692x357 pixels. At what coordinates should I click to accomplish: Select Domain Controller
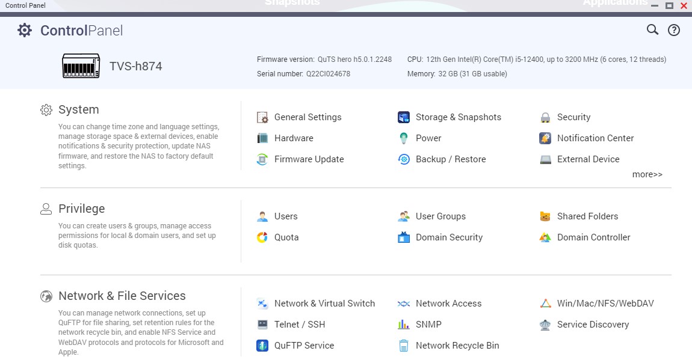(x=593, y=237)
